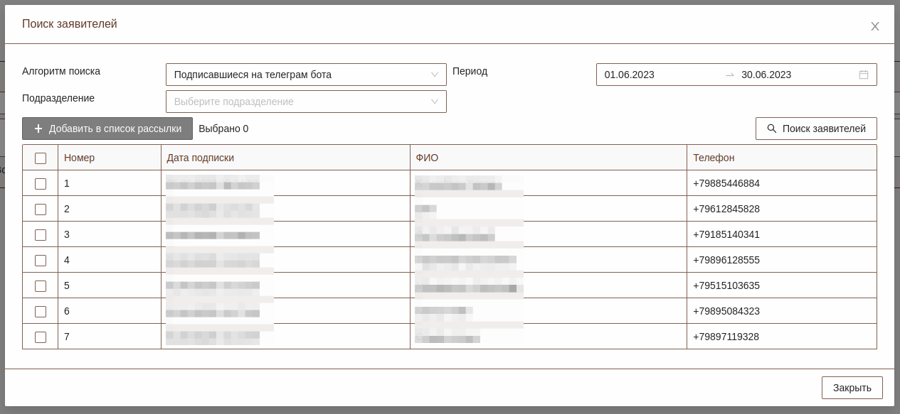The height and width of the screenshot is (414, 900).
Task: Check the box for row number 1
Action: pos(41,183)
